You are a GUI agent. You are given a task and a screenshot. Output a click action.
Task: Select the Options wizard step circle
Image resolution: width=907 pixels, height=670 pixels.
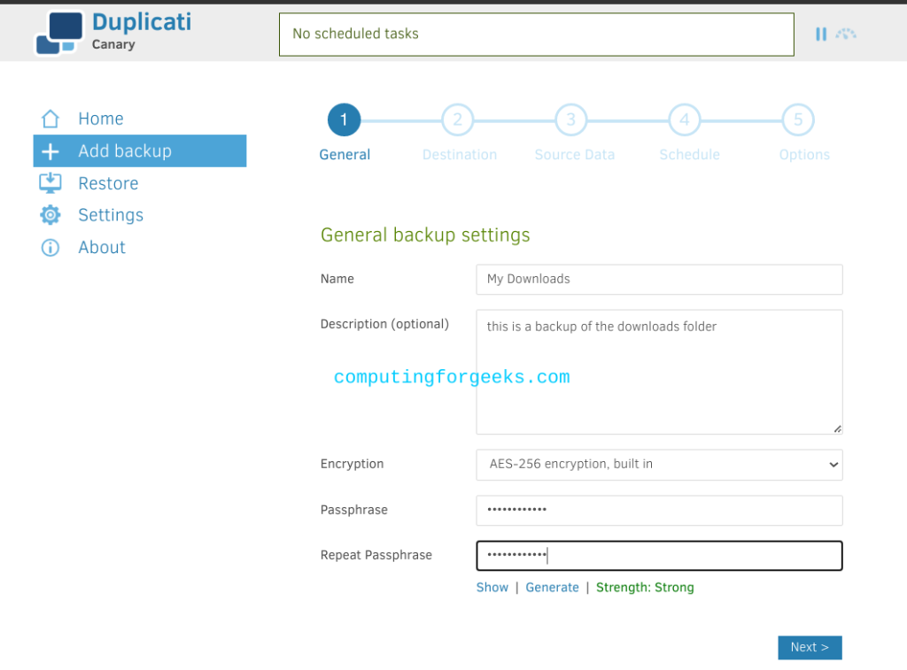tap(798, 119)
